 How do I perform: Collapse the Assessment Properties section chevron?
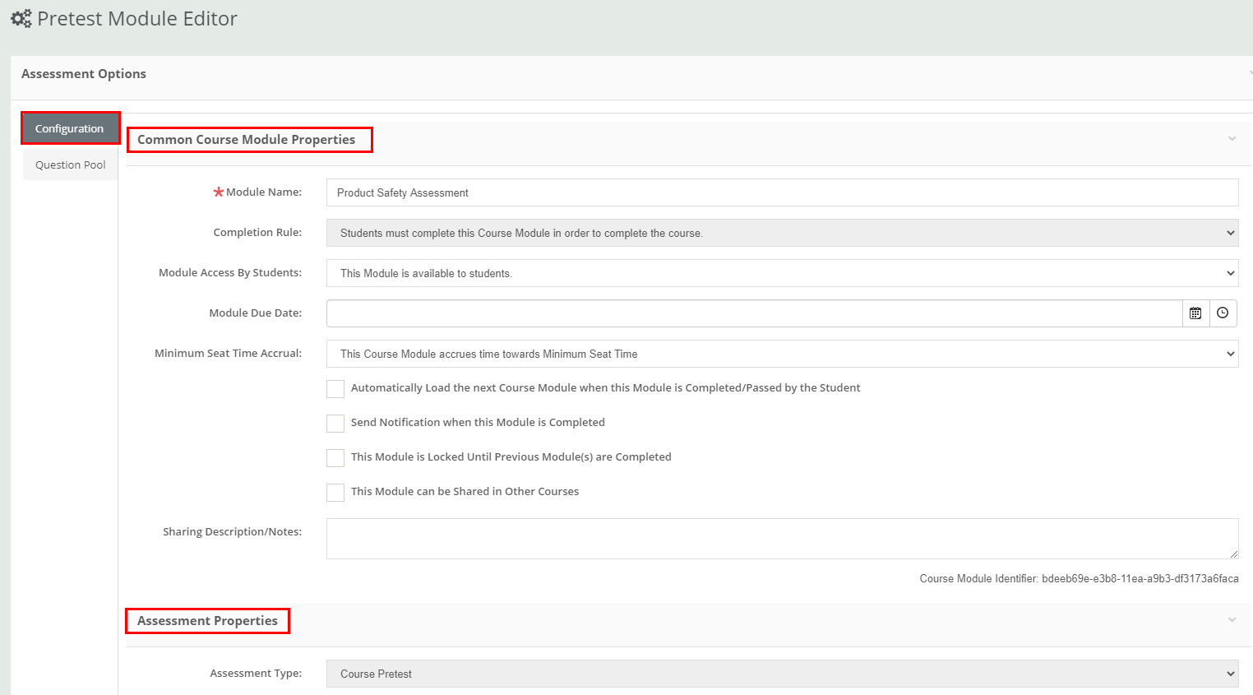point(1232,620)
